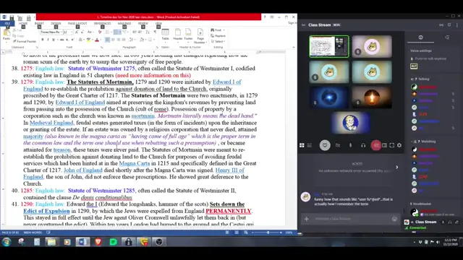Switch to the DESIGN ribbon tab
Screen dimensions: 463x260
point(56,23)
